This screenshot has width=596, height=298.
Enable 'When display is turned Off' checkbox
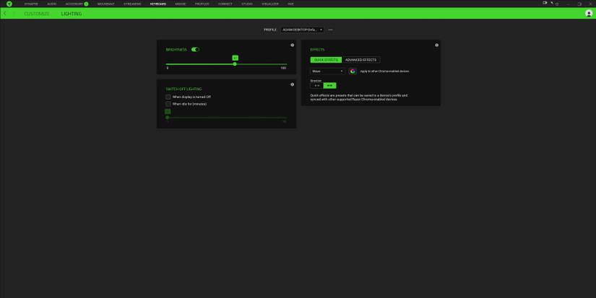point(168,97)
